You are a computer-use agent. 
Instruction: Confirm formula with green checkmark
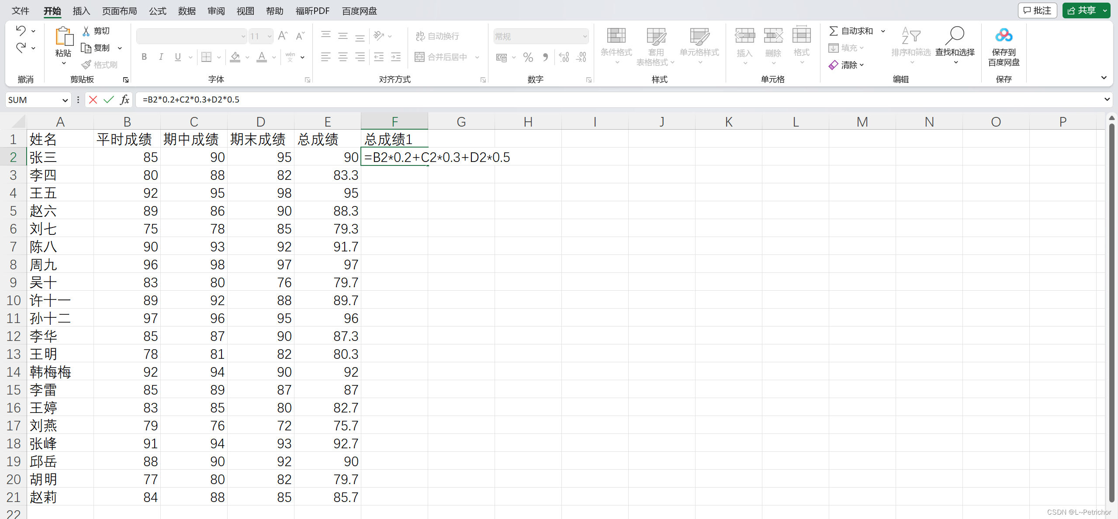coord(109,100)
